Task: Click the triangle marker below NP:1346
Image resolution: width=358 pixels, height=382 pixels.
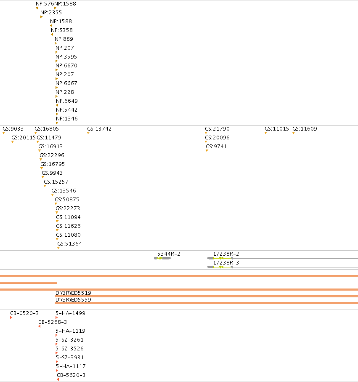Action: pos(57,123)
